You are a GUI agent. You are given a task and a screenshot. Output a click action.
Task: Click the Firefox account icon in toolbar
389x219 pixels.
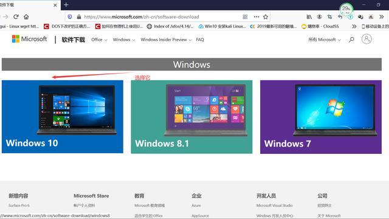319,17
